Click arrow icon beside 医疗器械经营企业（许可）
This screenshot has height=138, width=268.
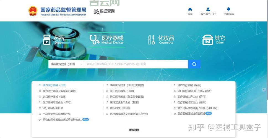(40, 102)
